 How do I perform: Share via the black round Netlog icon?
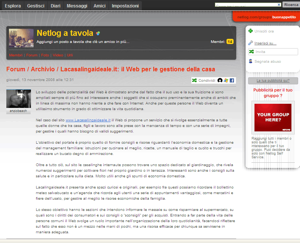(220, 80)
